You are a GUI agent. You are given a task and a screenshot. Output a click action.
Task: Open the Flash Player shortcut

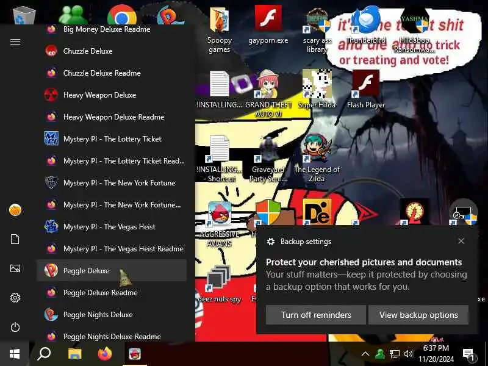[x=365, y=89]
